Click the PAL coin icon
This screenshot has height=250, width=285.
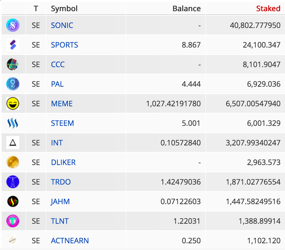click(x=13, y=84)
